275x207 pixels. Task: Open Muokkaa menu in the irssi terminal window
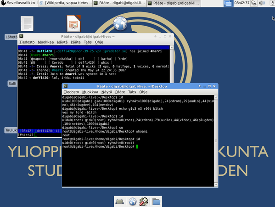[46, 42]
